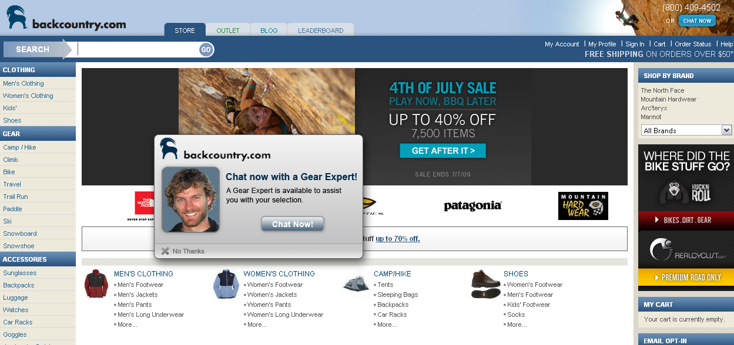Click into the search text field
734x345 pixels.
(x=138, y=50)
